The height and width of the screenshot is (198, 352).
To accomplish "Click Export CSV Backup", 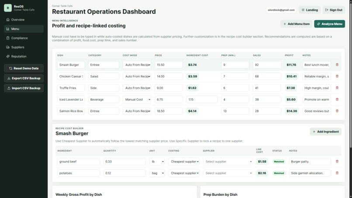I will (x=24, y=78).
